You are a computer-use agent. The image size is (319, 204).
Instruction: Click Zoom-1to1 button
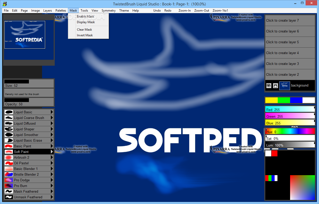[x=220, y=11]
